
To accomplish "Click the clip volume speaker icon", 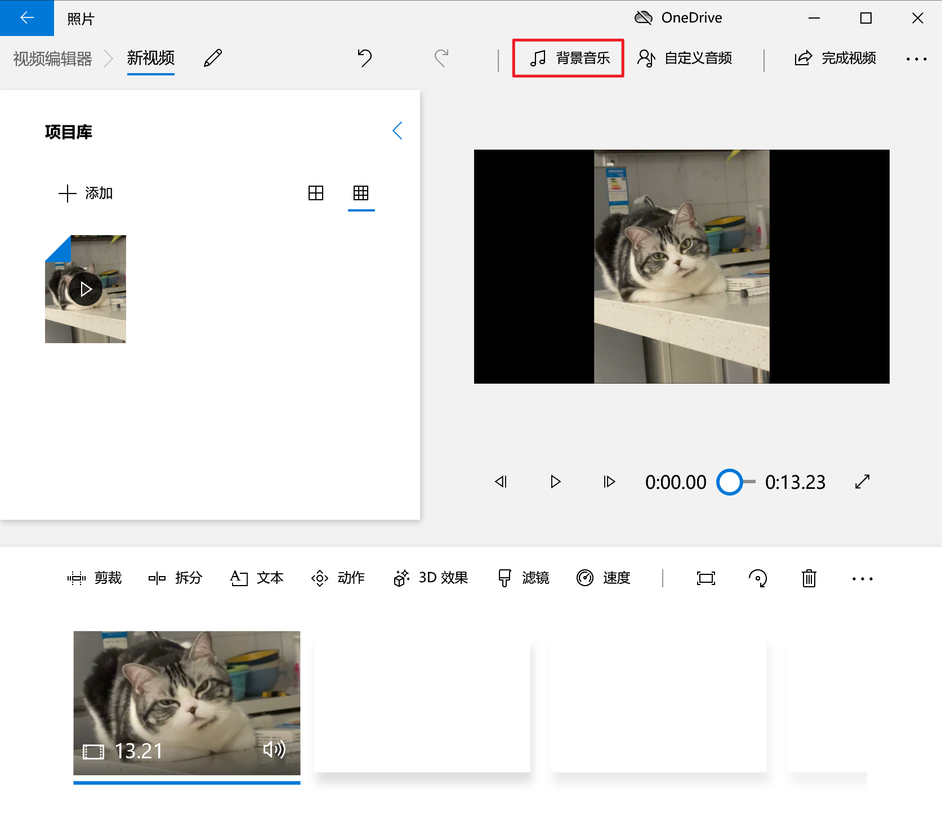I will point(274,749).
